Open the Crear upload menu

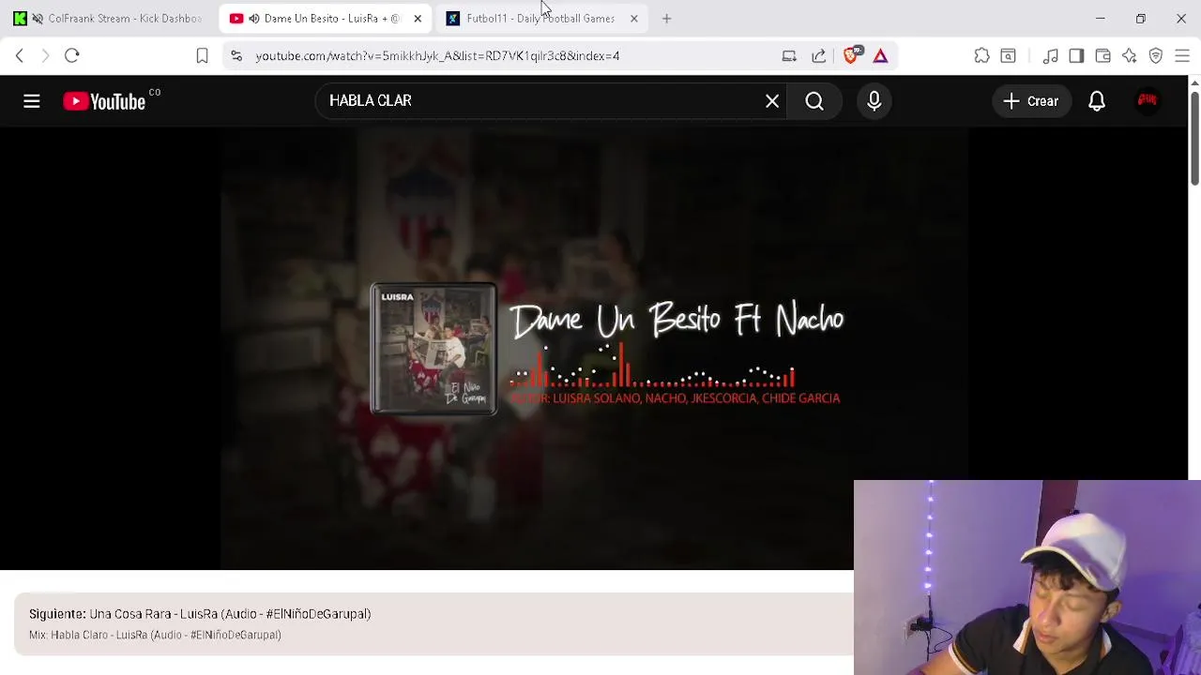point(1030,101)
